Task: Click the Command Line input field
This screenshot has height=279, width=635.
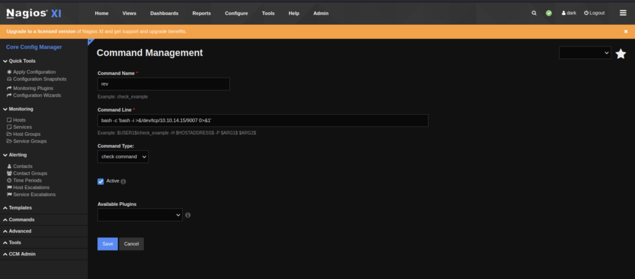Action: [x=262, y=120]
